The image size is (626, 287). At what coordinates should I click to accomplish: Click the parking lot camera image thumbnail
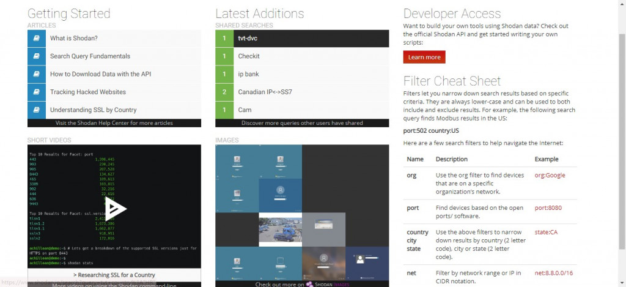(280, 229)
